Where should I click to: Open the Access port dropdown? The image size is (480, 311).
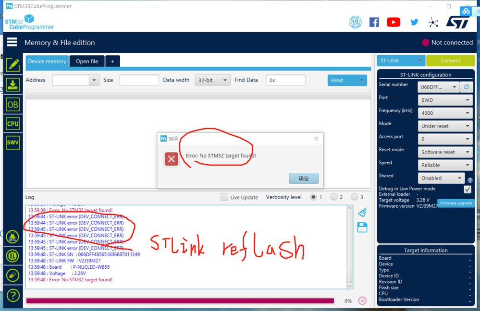pos(445,139)
